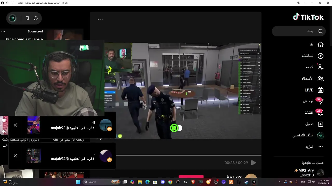Click the main video frame
This screenshot has width=332, height=186.
pos(183,91)
